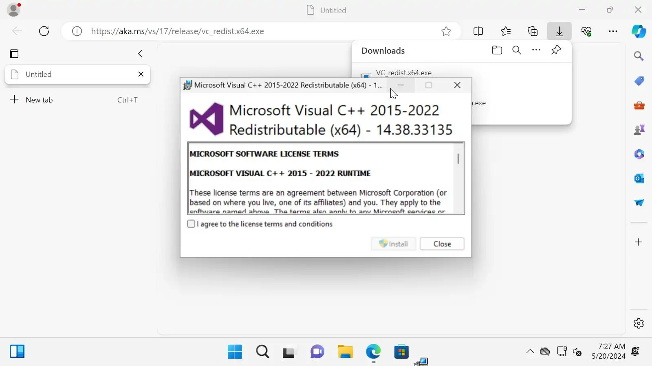The width and height of the screenshot is (652, 366).
Task: Close the Visual C++ installer with X
Action: [457, 85]
